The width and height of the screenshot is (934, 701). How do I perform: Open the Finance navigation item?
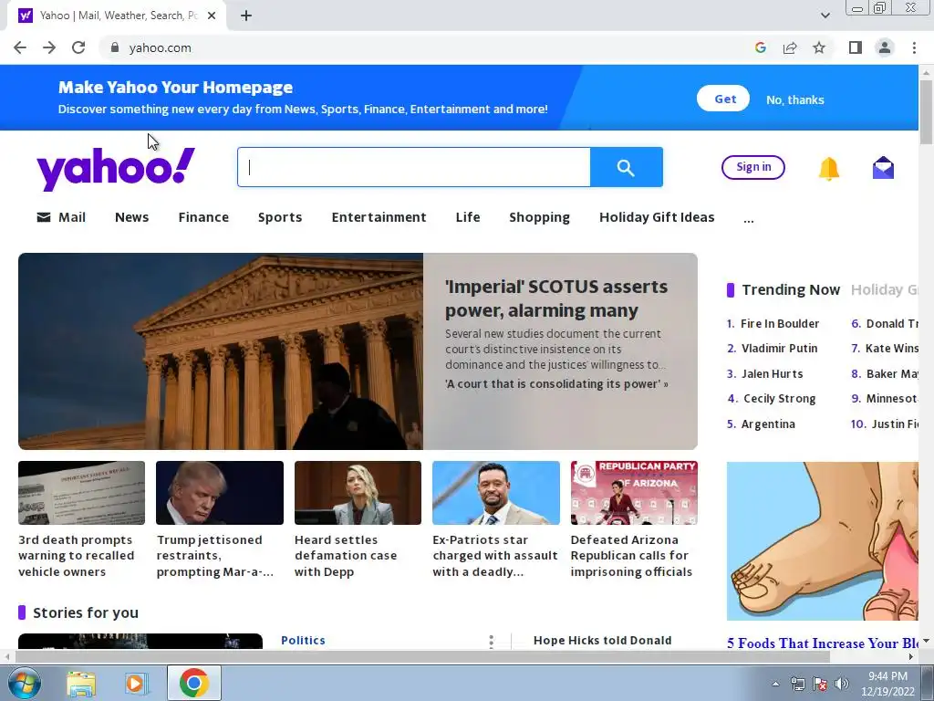(x=203, y=217)
